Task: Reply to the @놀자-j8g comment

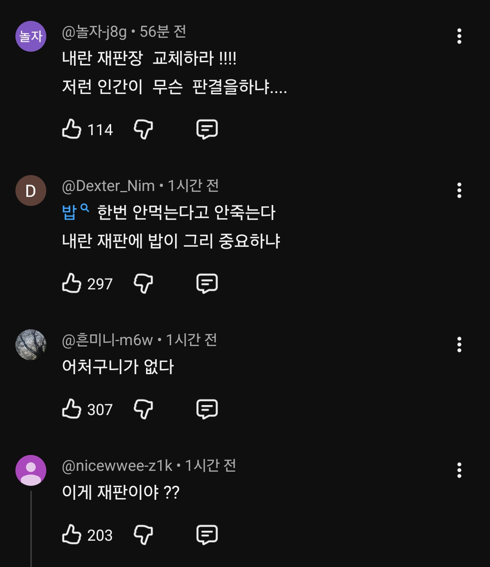Action: click(207, 129)
